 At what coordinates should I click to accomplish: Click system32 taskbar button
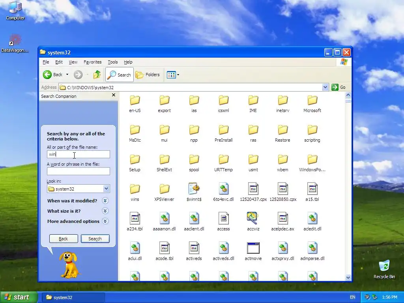[x=73, y=297]
